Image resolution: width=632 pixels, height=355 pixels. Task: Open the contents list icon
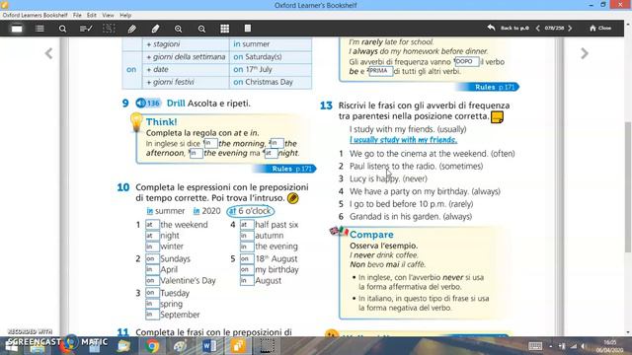pos(39,29)
